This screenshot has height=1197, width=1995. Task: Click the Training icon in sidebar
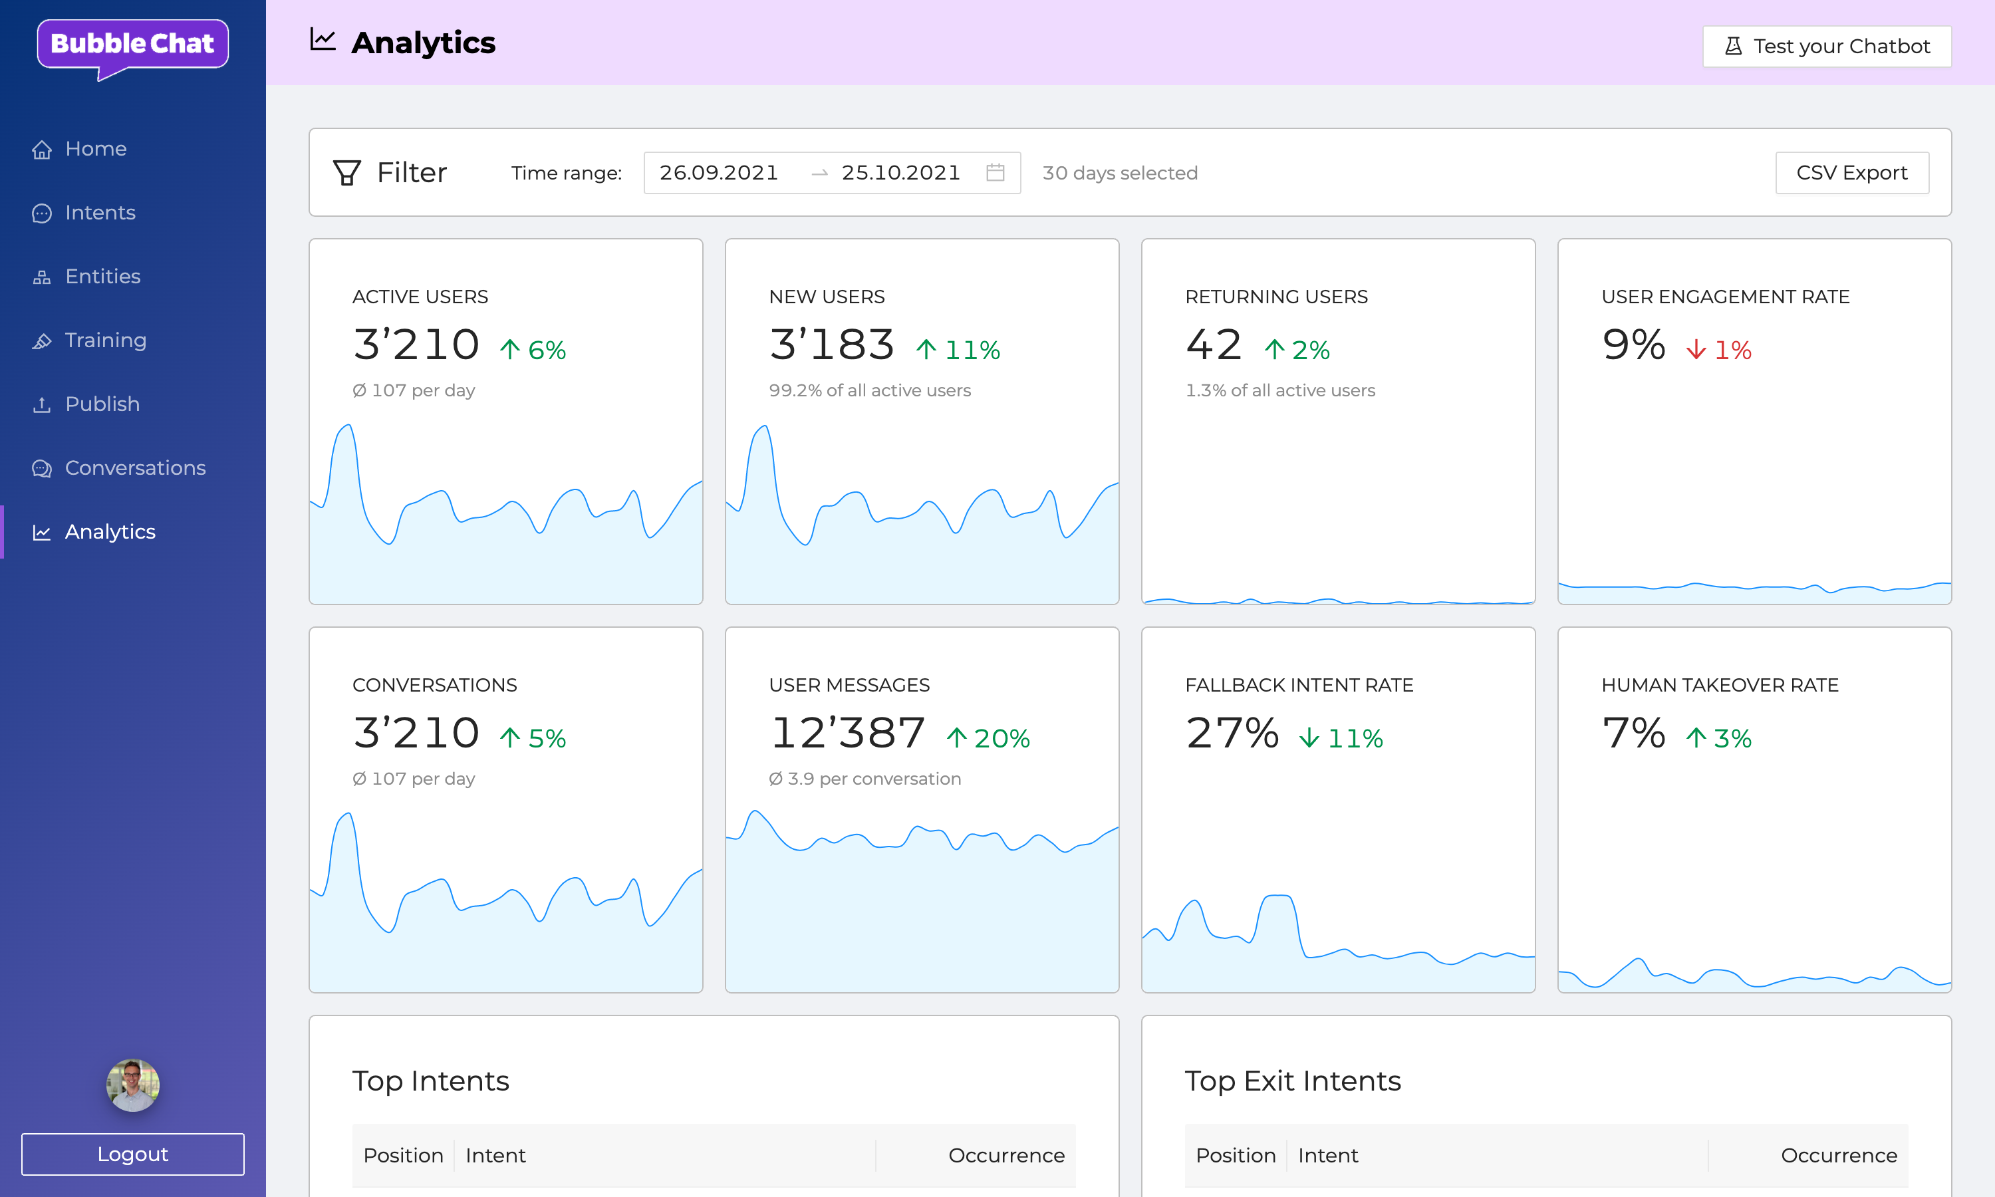[x=42, y=341]
